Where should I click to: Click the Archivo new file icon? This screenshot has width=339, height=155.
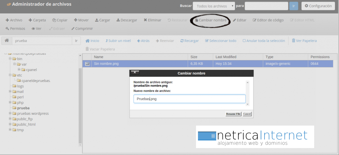coord(8,20)
